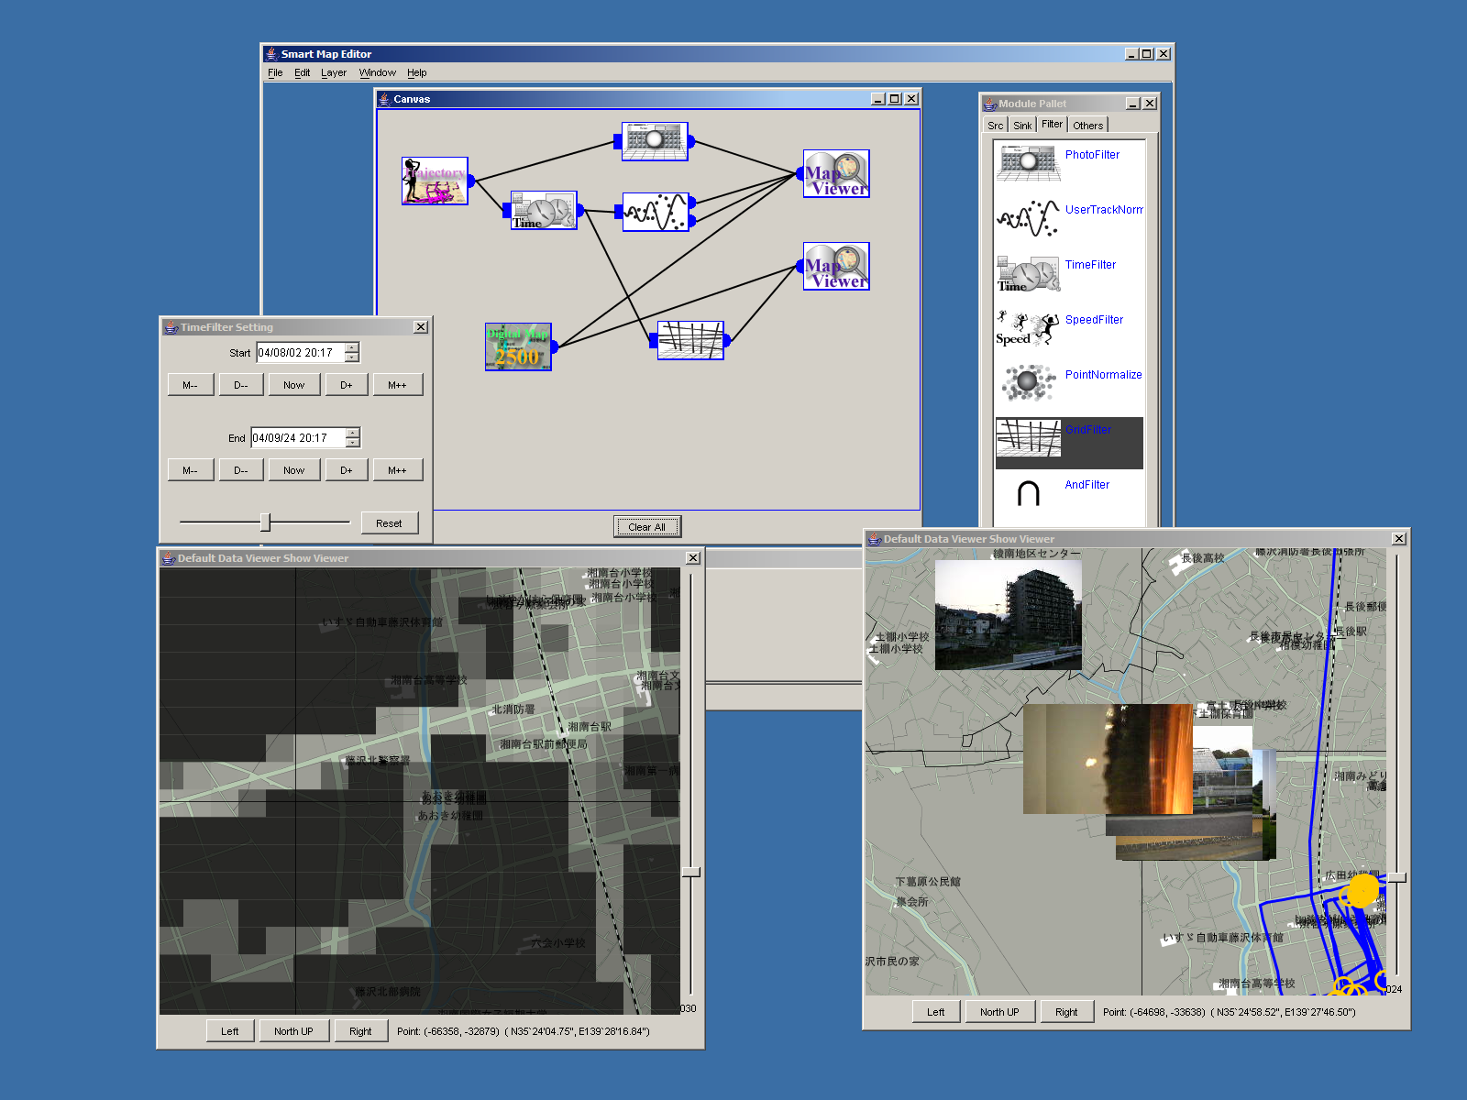This screenshot has width=1467, height=1100.
Task: Decrement the End date spinner down
Action: point(353,443)
